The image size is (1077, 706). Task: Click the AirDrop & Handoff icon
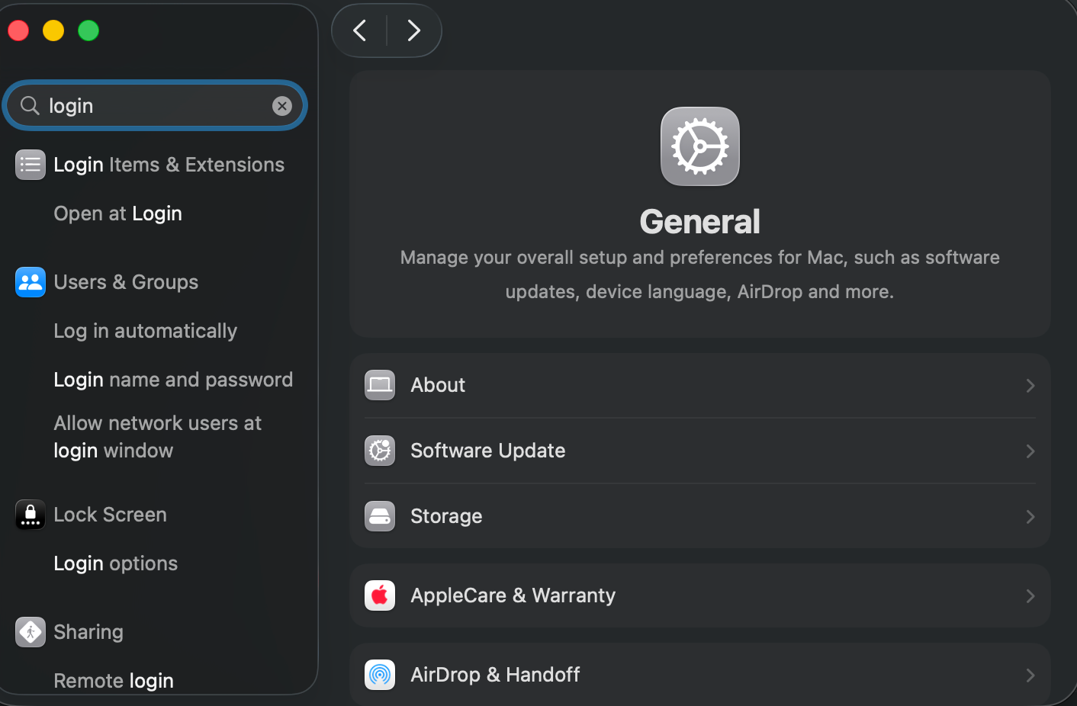pos(380,675)
